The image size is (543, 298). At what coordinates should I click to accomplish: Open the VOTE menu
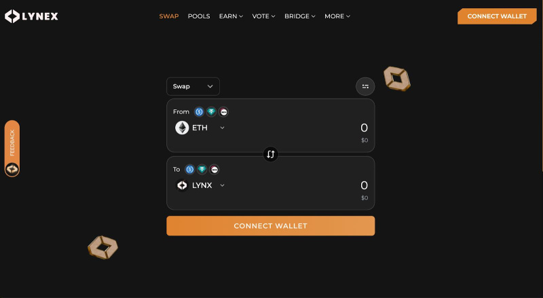tap(263, 16)
